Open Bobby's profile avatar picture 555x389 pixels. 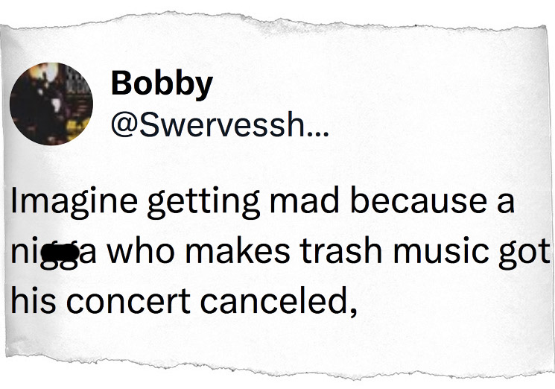pos(50,102)
